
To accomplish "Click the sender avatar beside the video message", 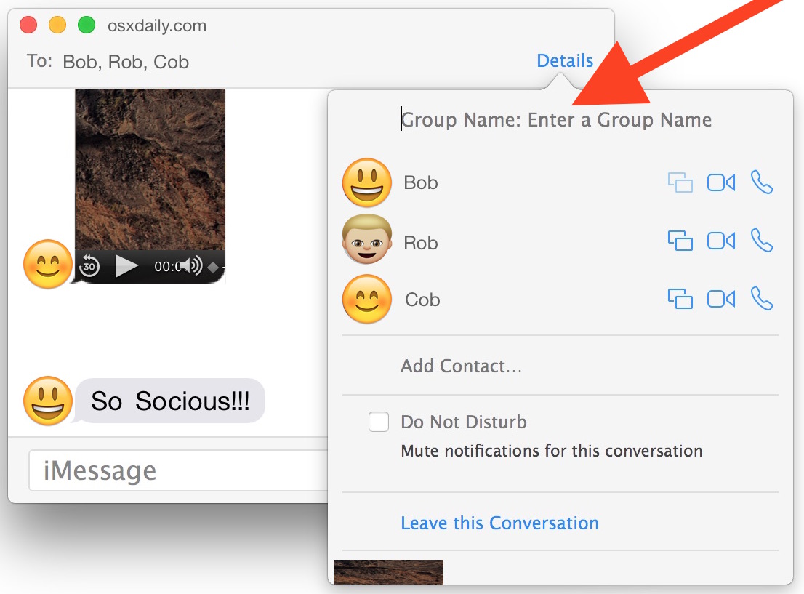I will (x=48, y=264).
